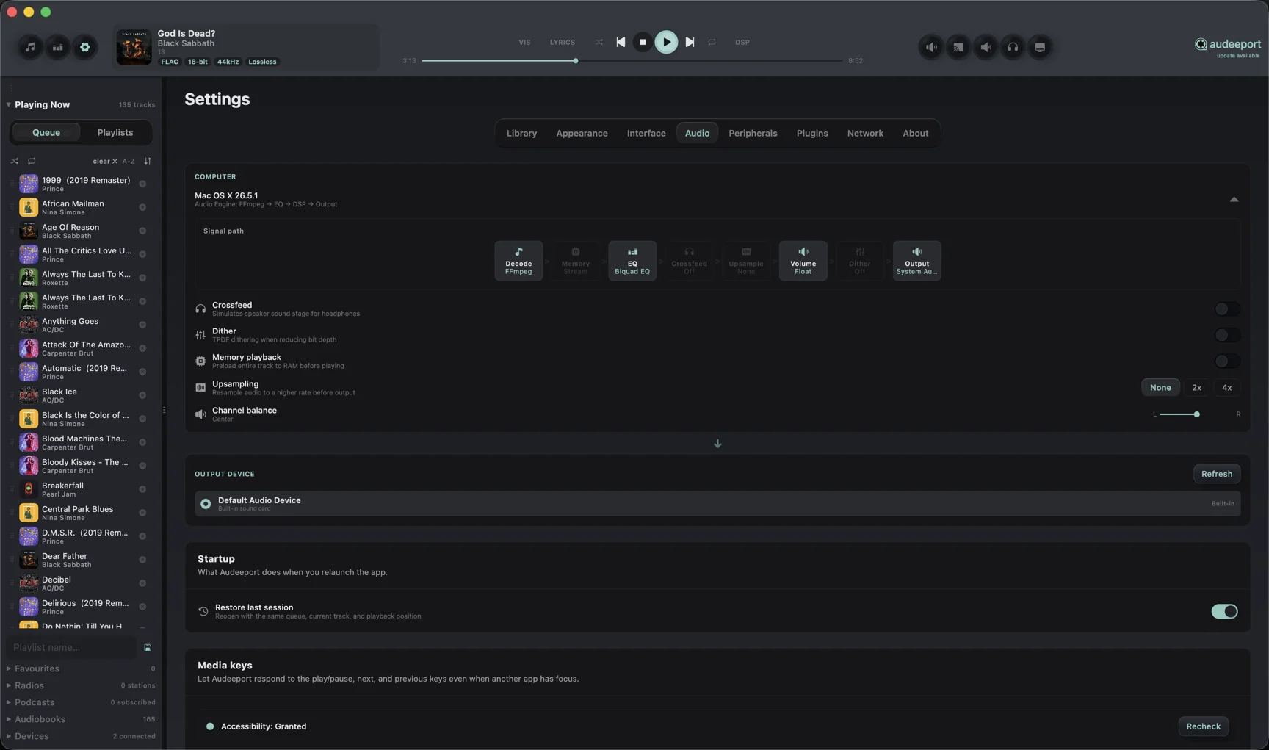Remove 1999 (2019 Remaster) from queue
This screenshot has width=1269, height=750.
[x=142, y=184]
